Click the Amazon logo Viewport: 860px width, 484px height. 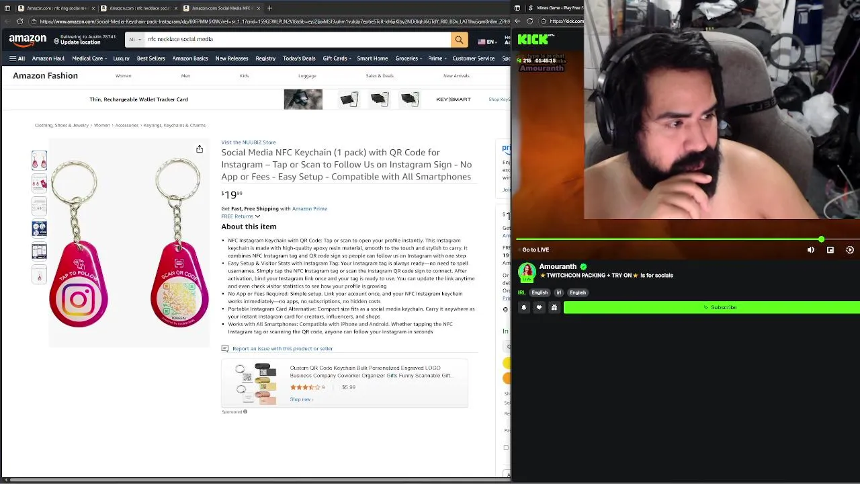tap(28, 40)
